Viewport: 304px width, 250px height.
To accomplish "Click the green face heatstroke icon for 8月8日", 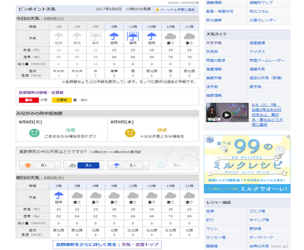I will [34, 133].
